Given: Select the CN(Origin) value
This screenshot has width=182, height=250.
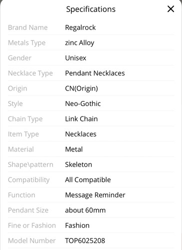Looking at the screenshot, I should pos(81,88).
